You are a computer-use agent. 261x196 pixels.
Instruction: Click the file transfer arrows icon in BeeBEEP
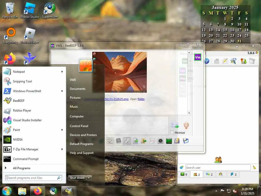[x=243, y=61]
